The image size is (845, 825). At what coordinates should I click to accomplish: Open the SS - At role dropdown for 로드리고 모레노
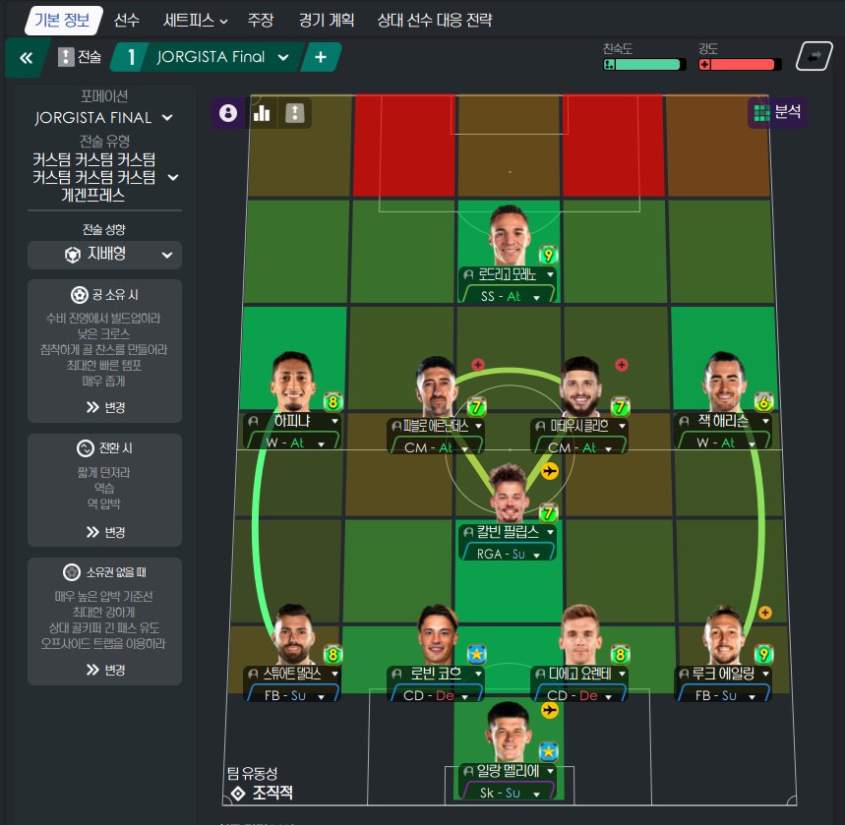coord(507,296)
